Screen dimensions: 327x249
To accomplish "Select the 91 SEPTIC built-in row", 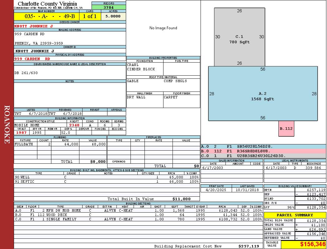I will point(107,181).
